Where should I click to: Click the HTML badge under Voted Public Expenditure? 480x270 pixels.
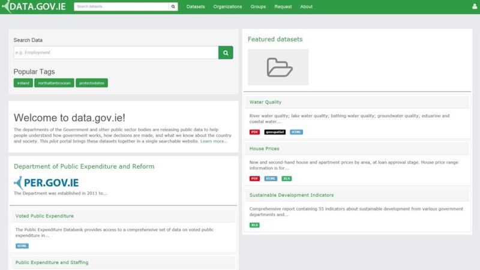pos(22,245)
